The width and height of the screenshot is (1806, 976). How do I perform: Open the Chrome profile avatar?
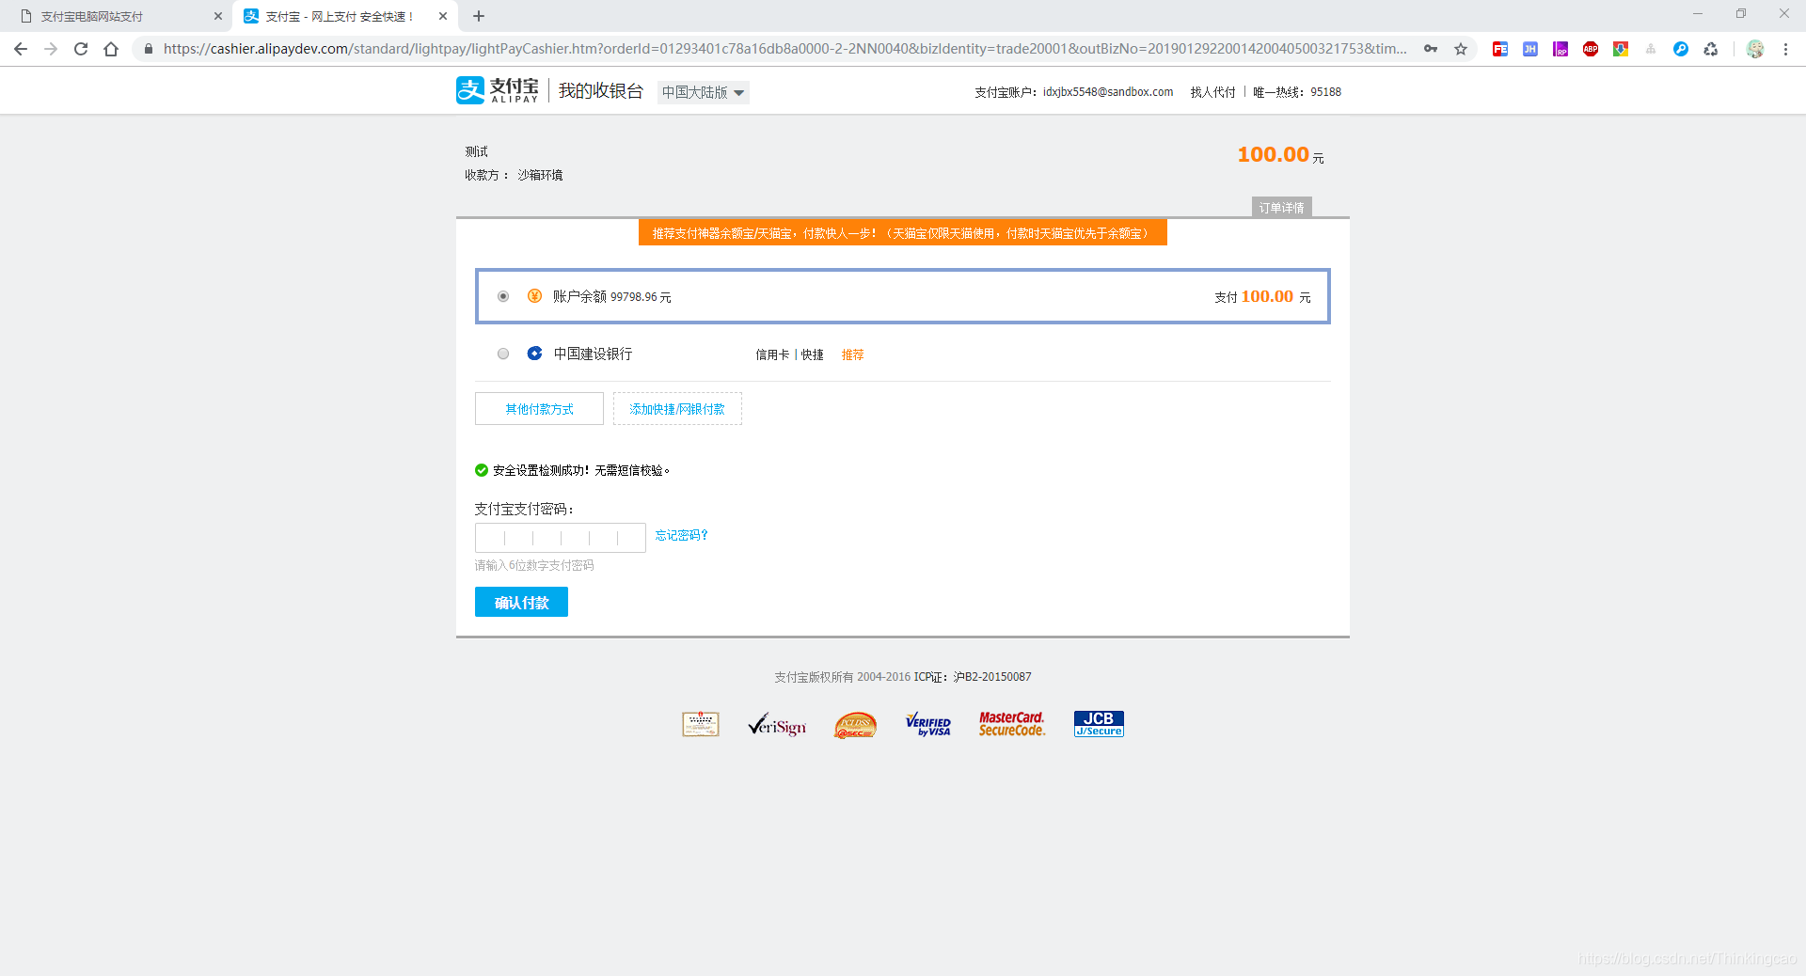pos(1755,49)
